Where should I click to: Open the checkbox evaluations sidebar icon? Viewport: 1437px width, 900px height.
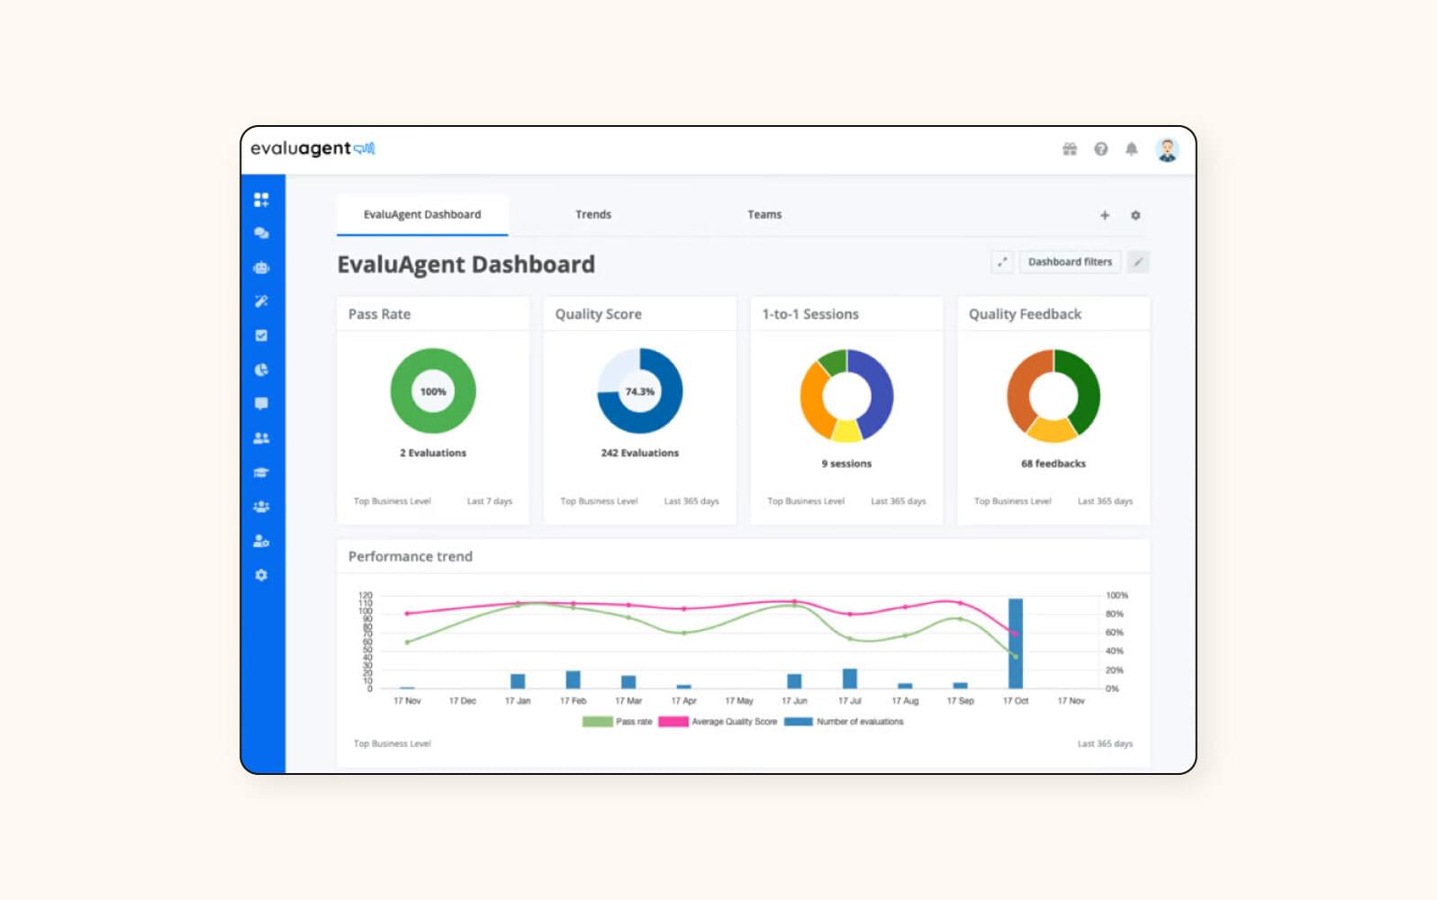point(261,336)
